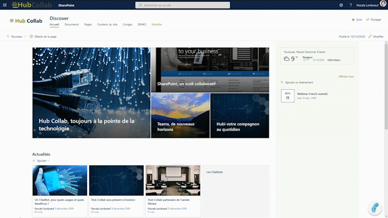Open the Contenu du site tab
This screenshot has height=218, width=388.
(107, 24)
